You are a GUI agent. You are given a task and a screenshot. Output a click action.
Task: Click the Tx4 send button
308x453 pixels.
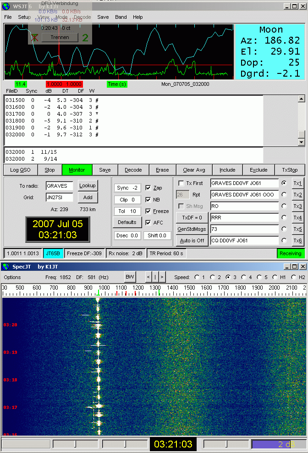[x=297, y=218]
